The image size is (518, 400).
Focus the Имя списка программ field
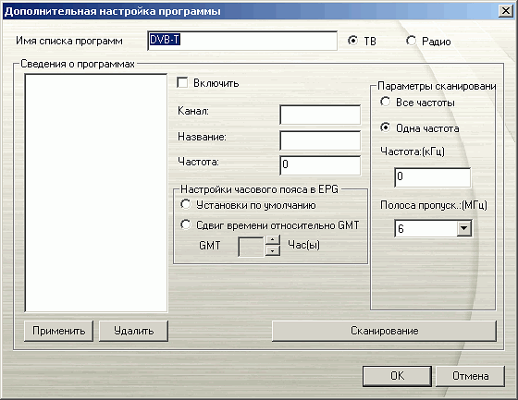tap(242, 41)
